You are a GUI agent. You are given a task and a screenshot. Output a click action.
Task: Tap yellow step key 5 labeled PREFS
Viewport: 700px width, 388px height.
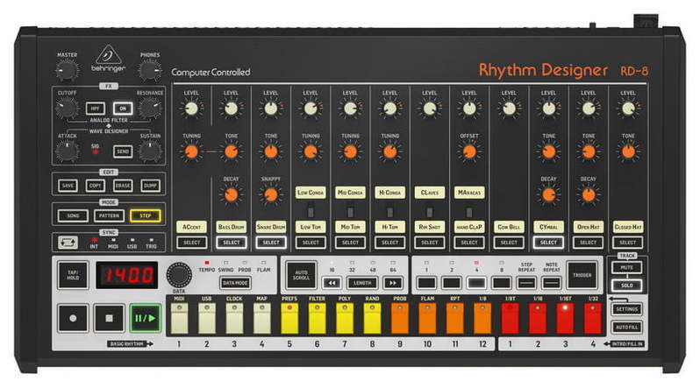click(289, 319)
